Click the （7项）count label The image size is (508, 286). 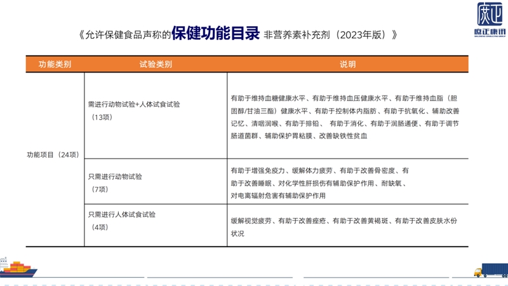click(x=100, y=189)
